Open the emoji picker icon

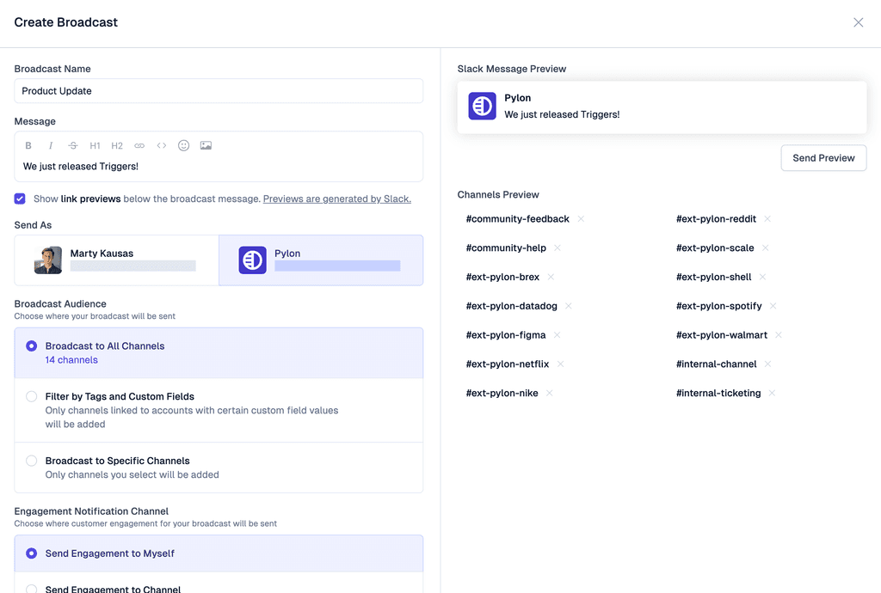[183, 145]
